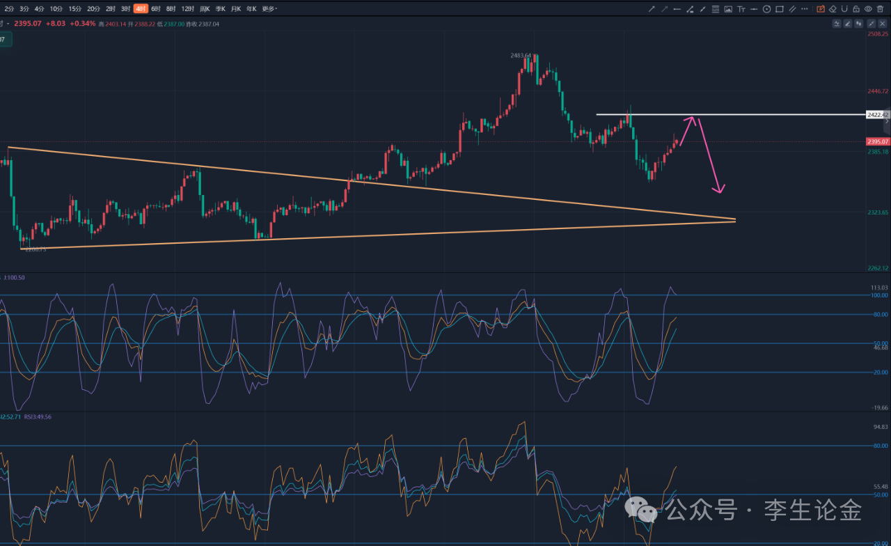The image size is (891, 546).
Task: Toggle the orange drawing edit mode
Action: [x=821, y=9]
